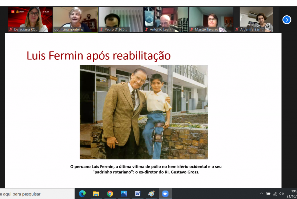Show next page of participant videos
The image size is (297, 199).
coord(287,20)
